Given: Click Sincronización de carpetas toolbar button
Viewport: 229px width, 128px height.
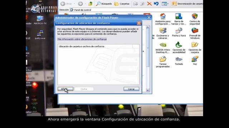Looking at the screenshot, I should tap(187, 4).
